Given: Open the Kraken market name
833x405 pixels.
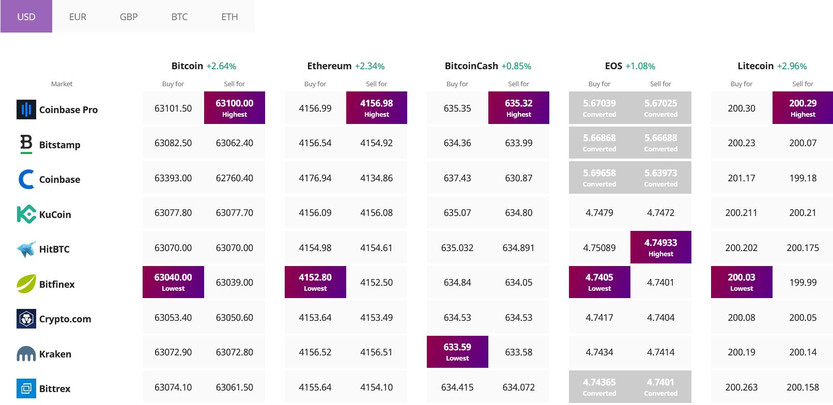Looking at the screenshot, I should [55, 354].
